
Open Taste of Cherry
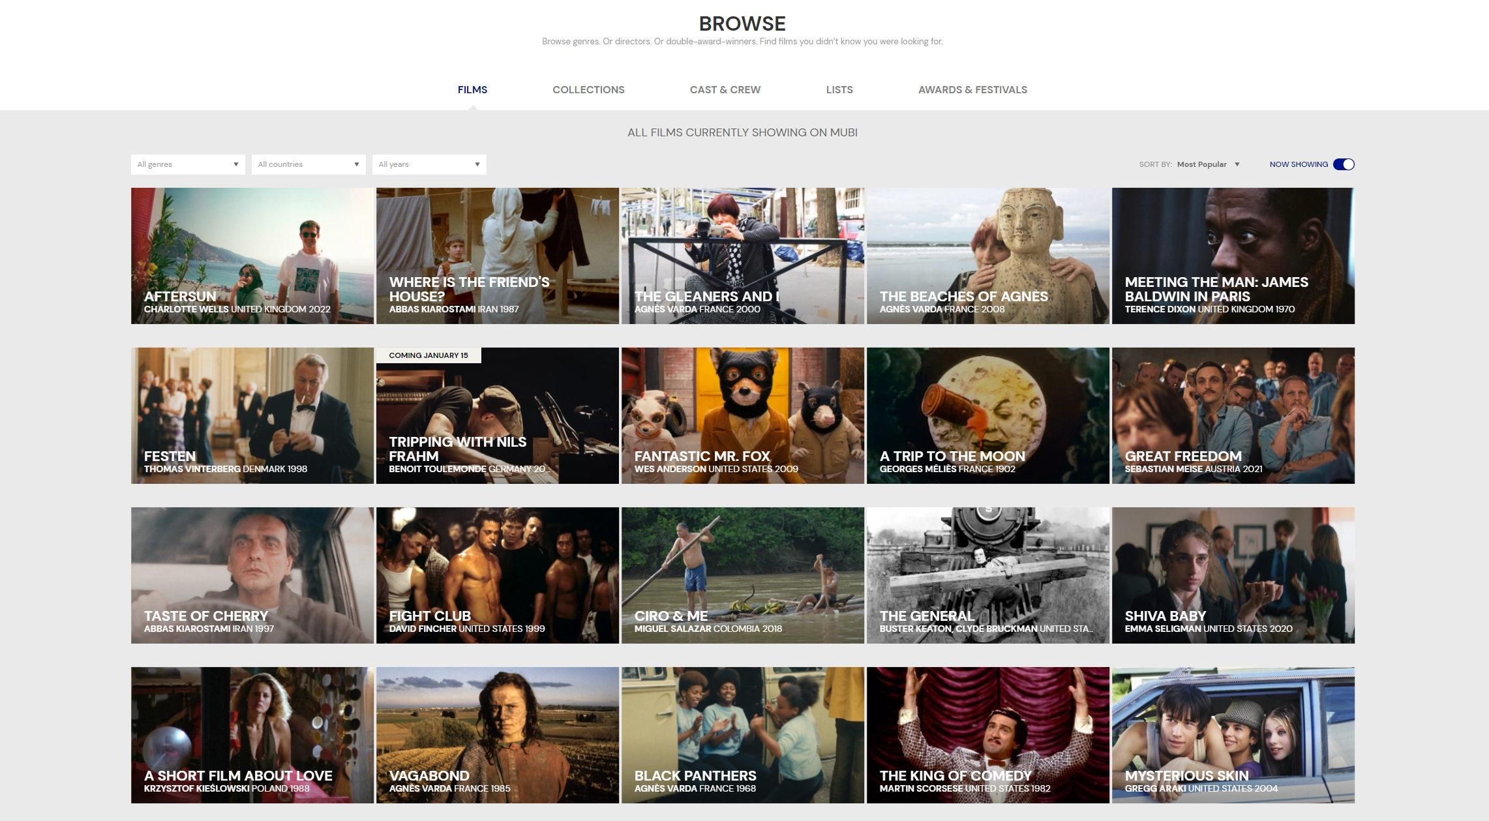[x=252, y=575]
